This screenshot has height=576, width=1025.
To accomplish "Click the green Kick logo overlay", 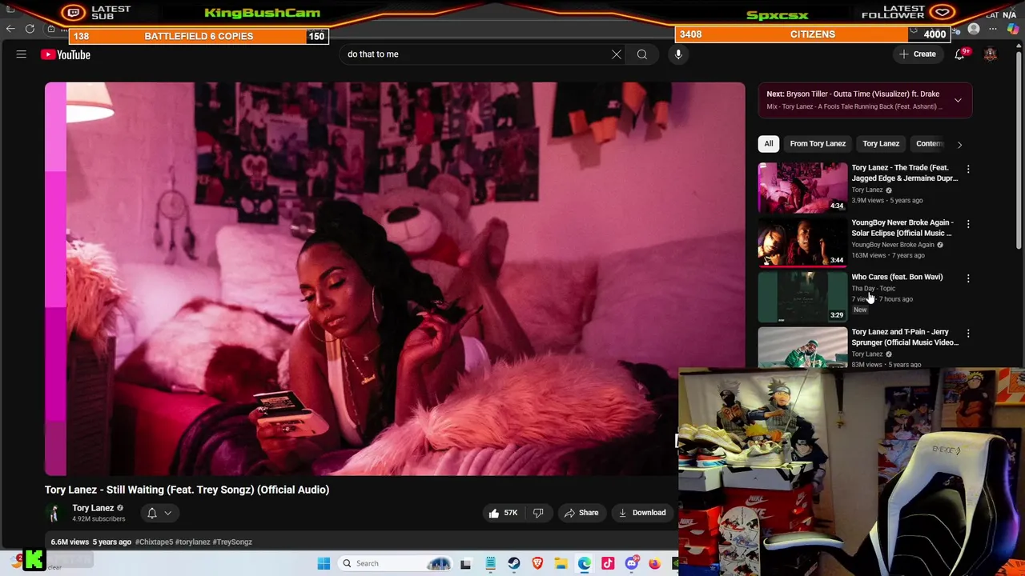I will click(34, 561).
